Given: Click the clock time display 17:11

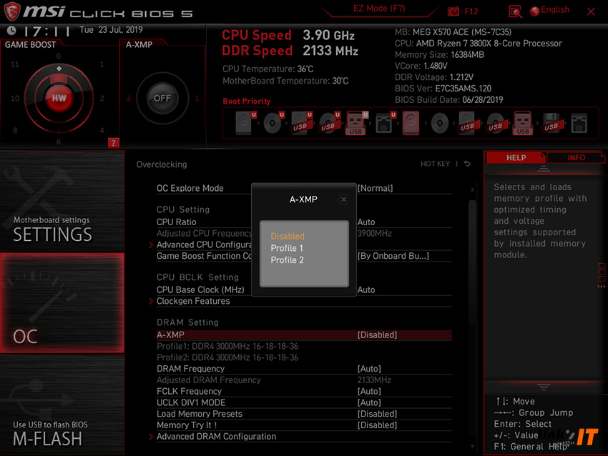Looking at the screenshot, I should pos(47,31).
